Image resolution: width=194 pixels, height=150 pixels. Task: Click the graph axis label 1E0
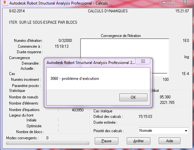click(186, 41)
